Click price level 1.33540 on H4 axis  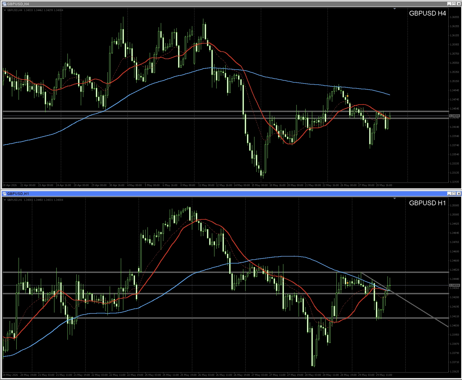(x=454, y=154)
